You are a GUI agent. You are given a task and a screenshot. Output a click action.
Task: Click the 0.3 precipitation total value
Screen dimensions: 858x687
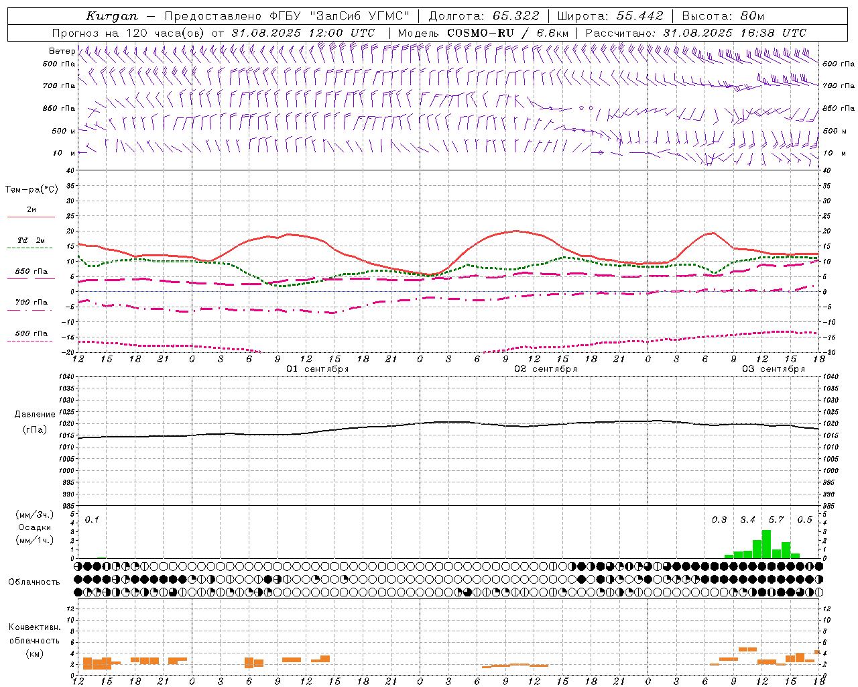[x=719, y=519]
